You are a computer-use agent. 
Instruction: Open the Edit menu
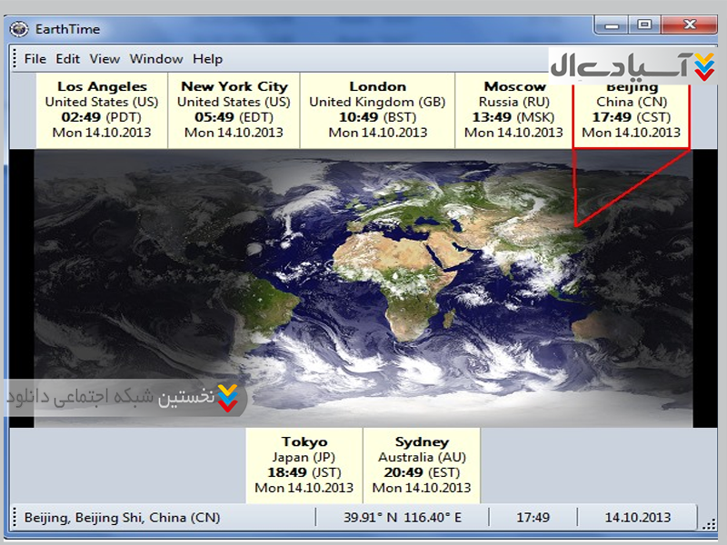[x=68, y=59]
